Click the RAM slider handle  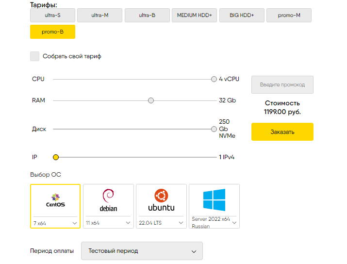151,100
